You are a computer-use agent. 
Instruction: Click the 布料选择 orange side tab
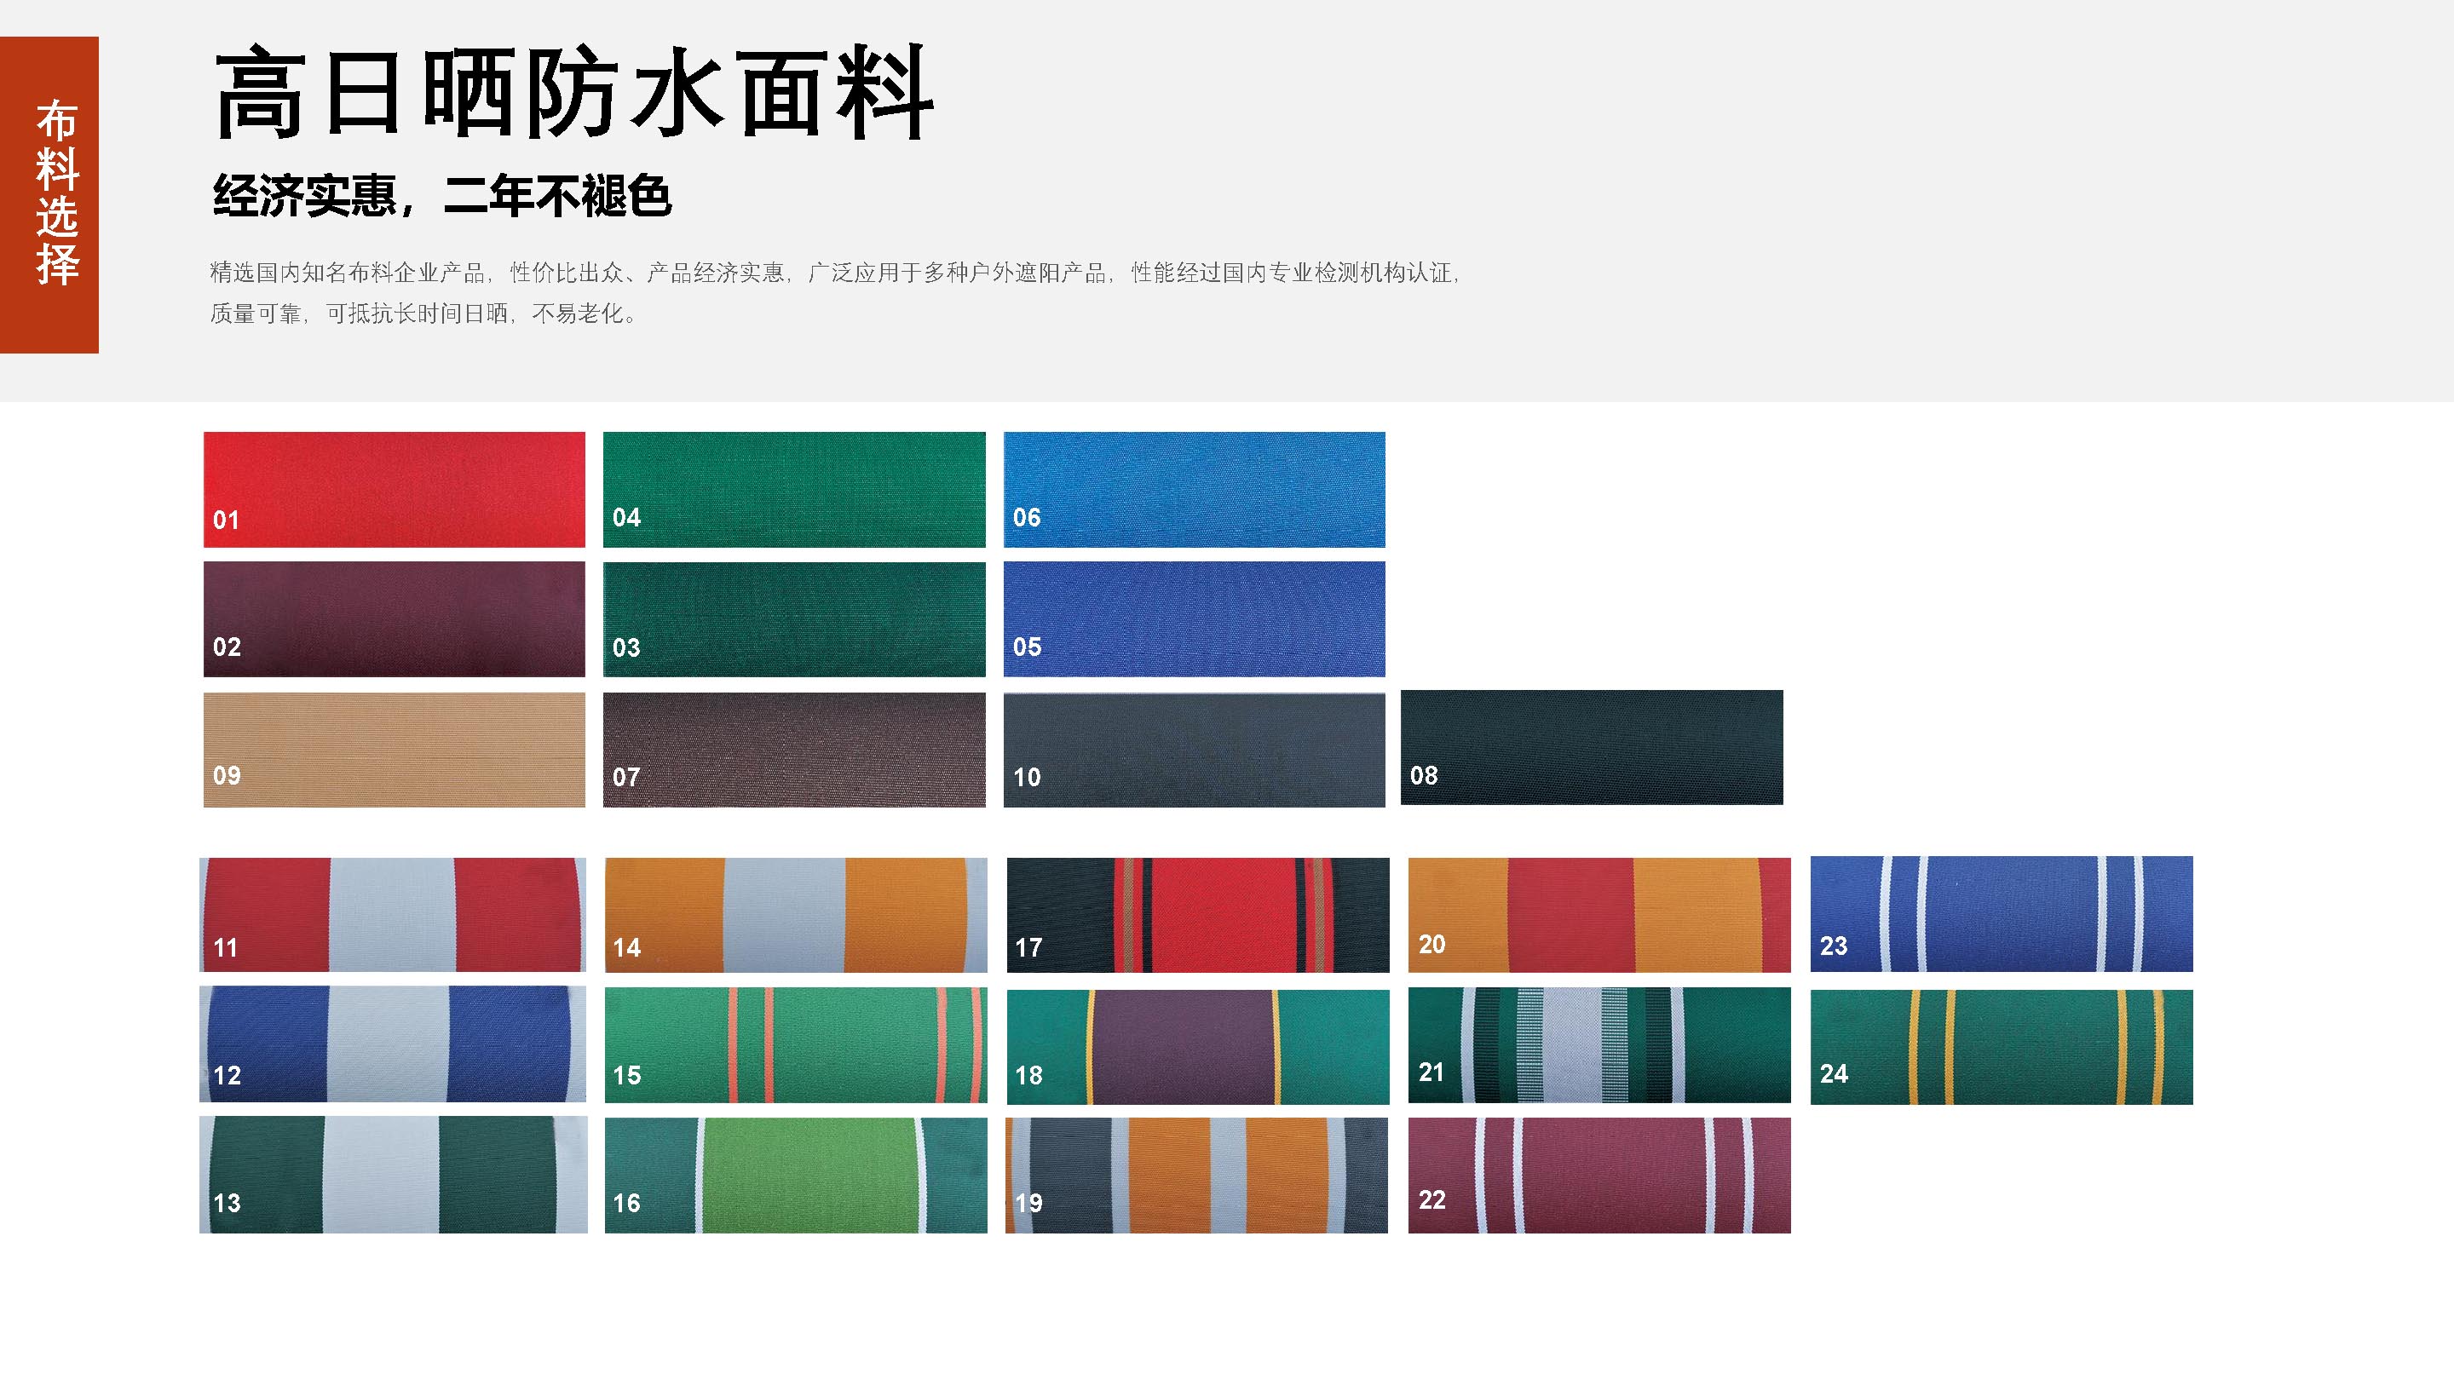point(49,194)
